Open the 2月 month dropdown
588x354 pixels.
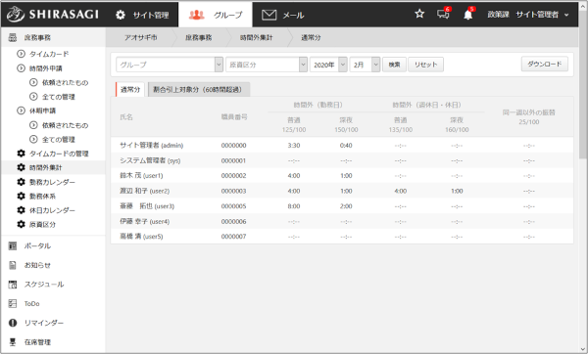pos(366,65)
